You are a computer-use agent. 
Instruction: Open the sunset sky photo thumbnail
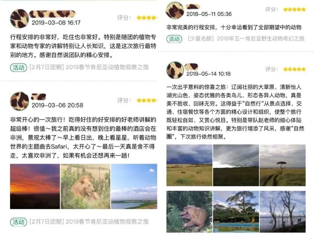[35, 186]
